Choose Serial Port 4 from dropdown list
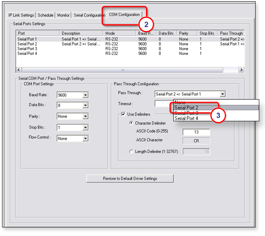 point(187,118)
